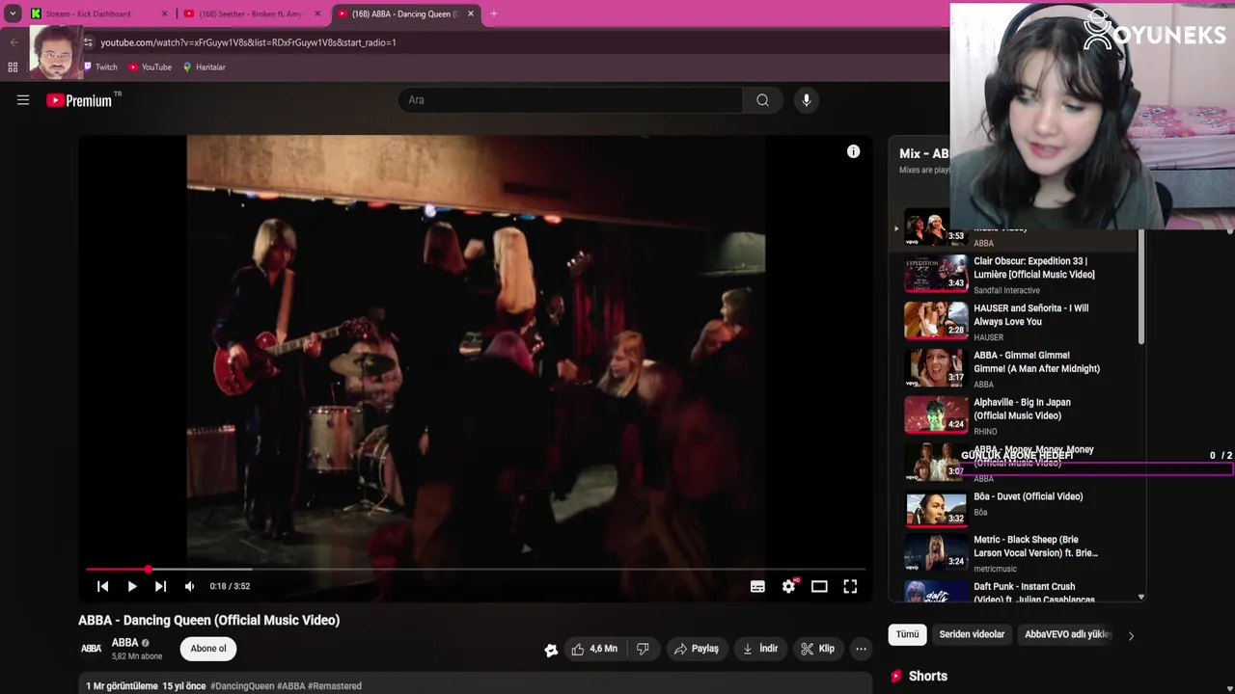Viewport: 1235px width, 694px height.
Task: Click the browser address bar URL
Action: click(x=249, y=42)
